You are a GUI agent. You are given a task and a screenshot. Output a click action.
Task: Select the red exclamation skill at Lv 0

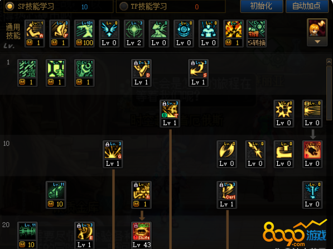click(312, 154)
